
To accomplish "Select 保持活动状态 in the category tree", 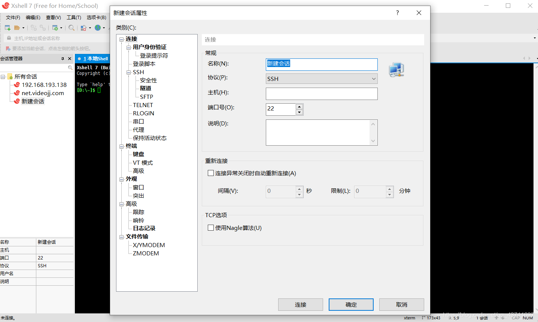I will [150, 138].
